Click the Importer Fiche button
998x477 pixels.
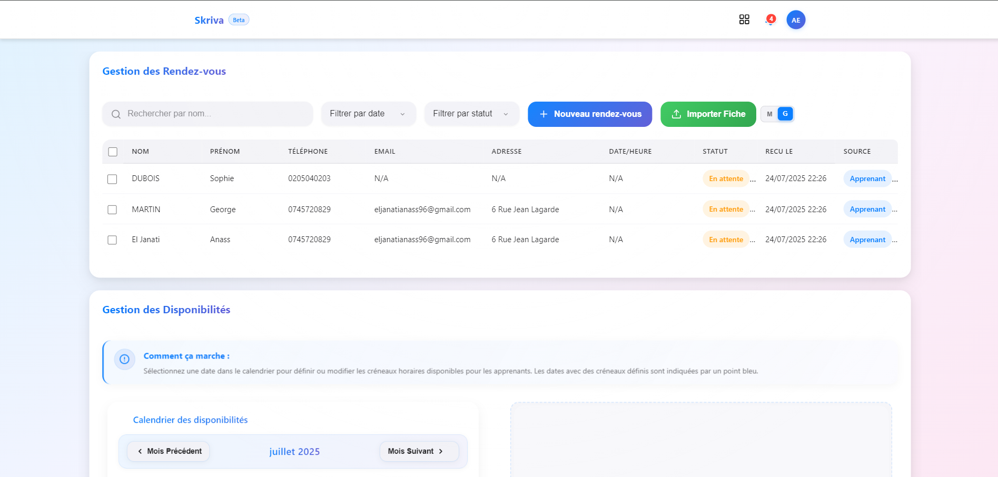(x=708, y=114)
